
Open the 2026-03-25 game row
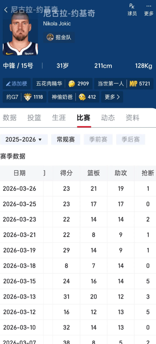coord(78,204)
